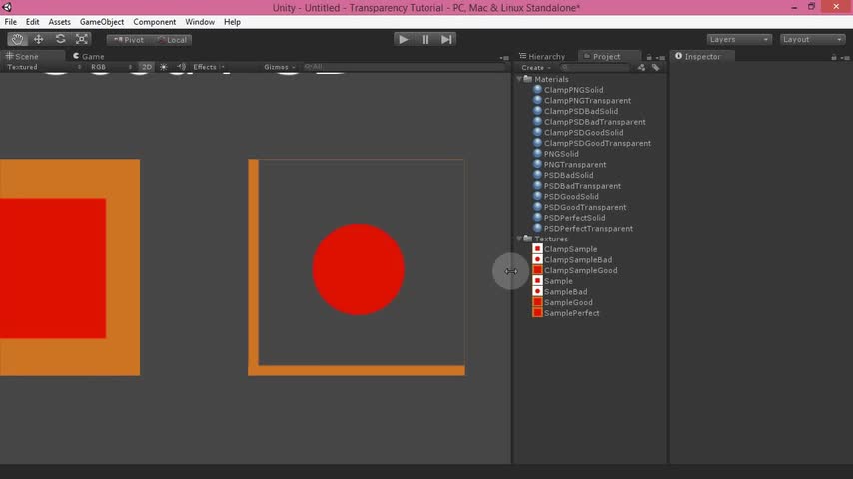Collapse the Textures folder

pos(519,239)
